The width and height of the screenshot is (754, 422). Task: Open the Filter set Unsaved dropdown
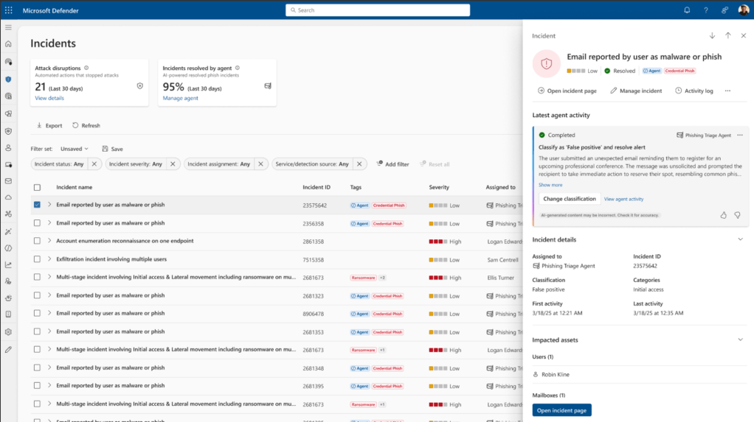coord(75,149)
